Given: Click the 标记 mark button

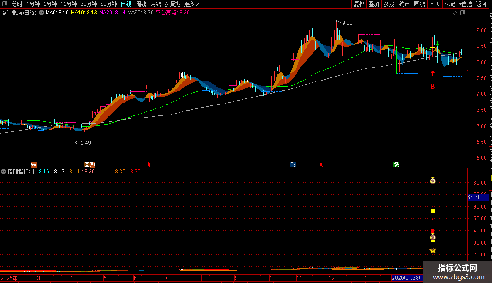Looking at the screenshot, I should point(450,4).
